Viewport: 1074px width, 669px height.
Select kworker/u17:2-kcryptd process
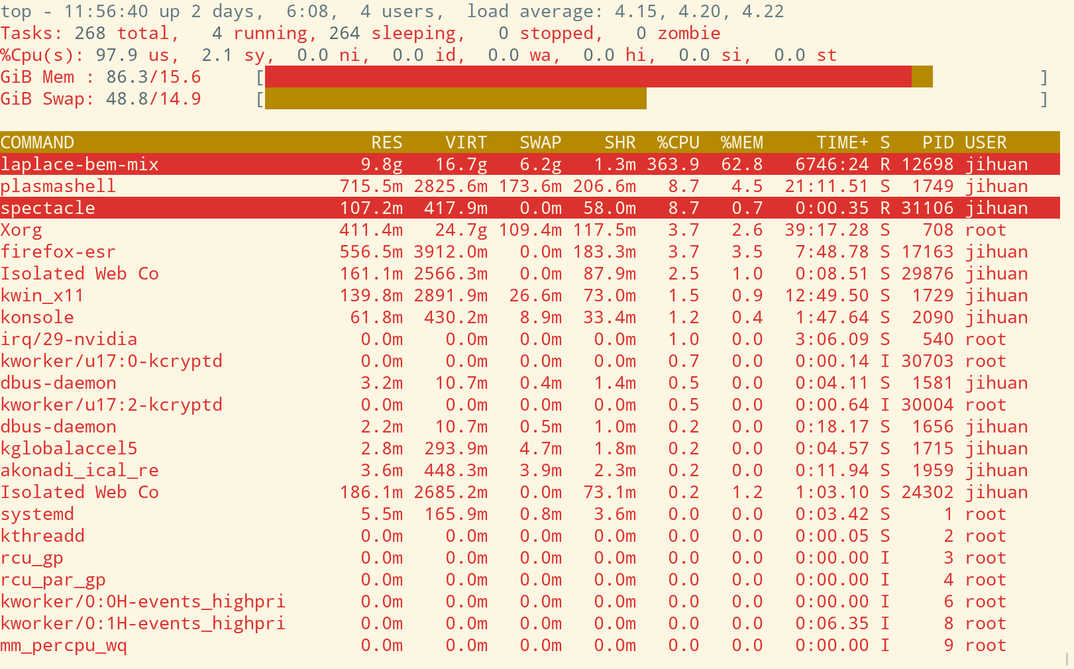coord(530,405)
